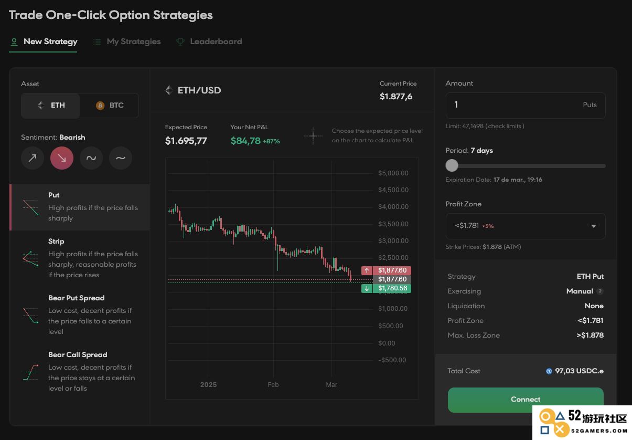Choose the high volatility wave sentiment icon
The width and height of the screenshot is (632, 440).
coord(91,158)
